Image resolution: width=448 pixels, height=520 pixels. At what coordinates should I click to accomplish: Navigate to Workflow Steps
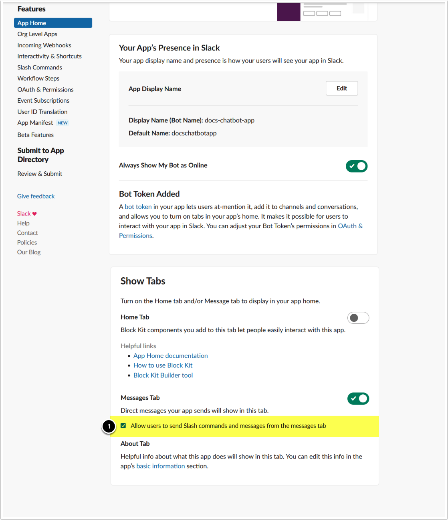click(x=38, y=78)
